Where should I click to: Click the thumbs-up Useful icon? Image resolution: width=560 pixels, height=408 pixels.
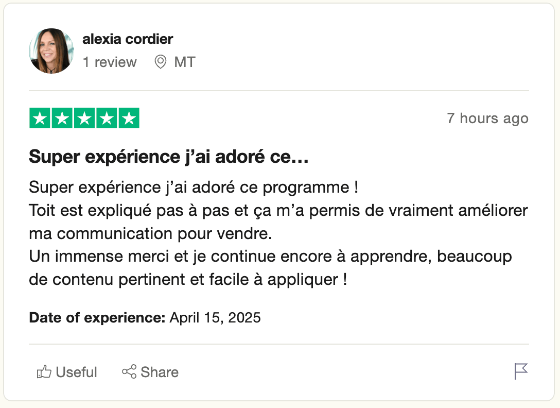44,372
